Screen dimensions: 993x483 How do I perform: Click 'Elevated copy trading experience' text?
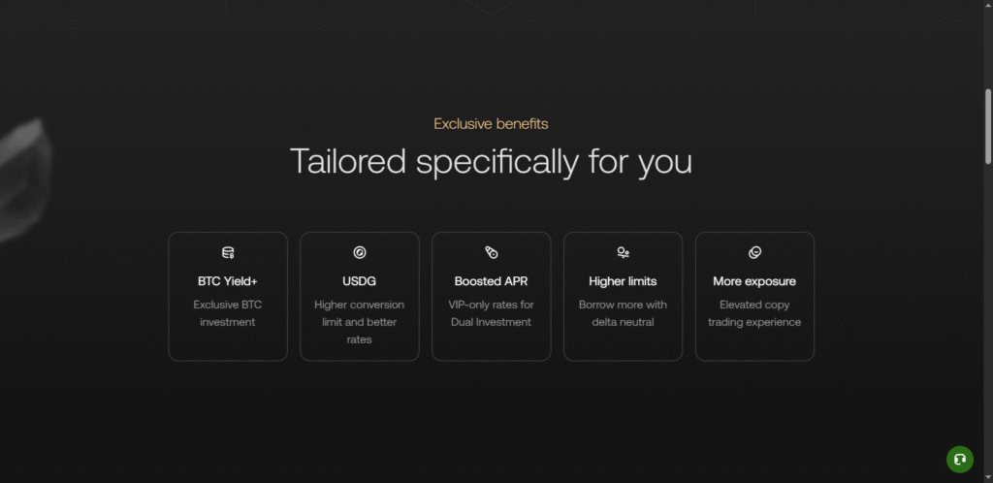754,313
